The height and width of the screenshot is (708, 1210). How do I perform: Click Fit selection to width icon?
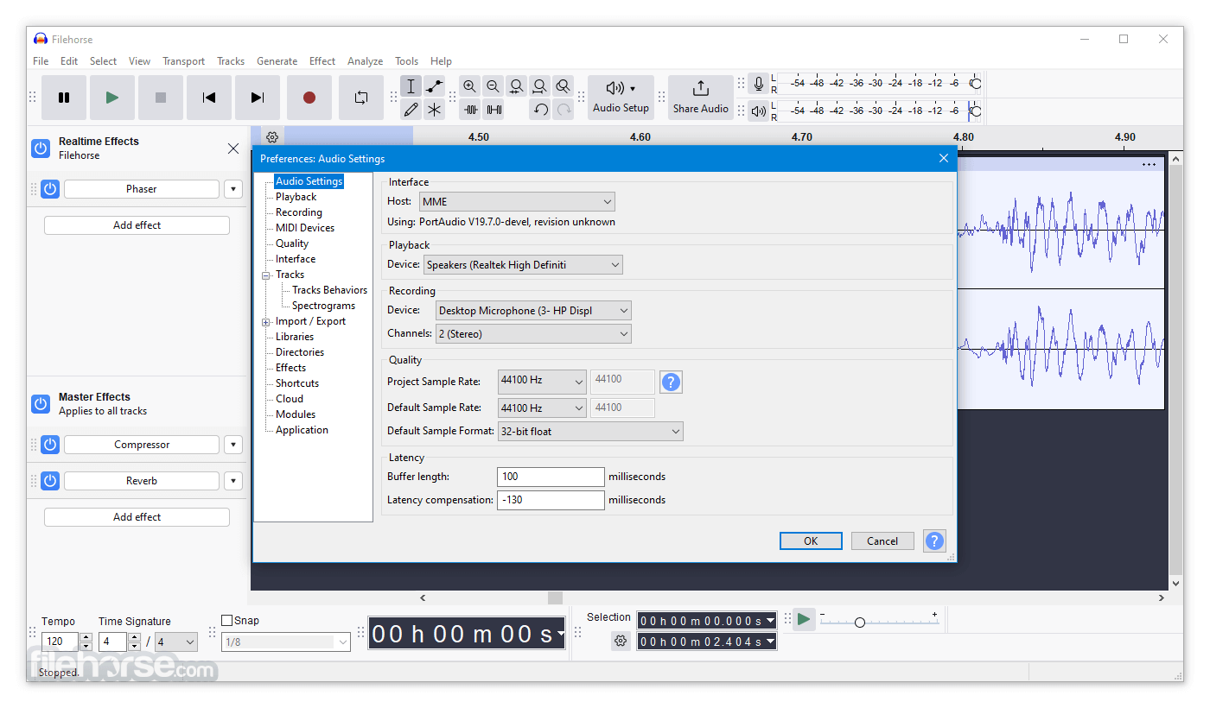tap(517, 86)
